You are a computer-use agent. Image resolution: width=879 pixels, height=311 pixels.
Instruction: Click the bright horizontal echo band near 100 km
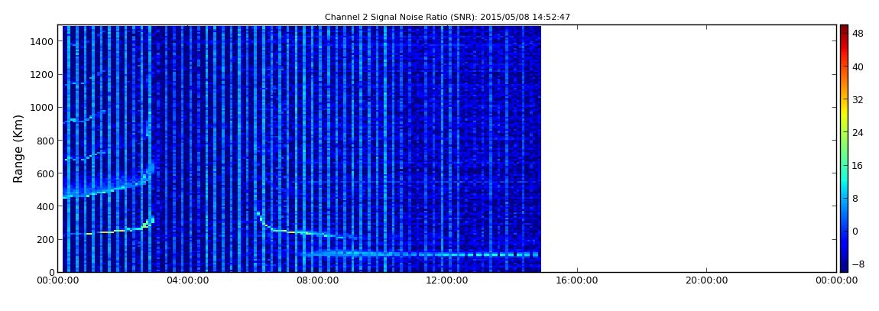coord(420,254)
